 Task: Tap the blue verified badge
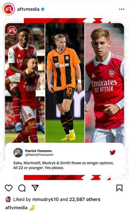click(x=43, y=9)
